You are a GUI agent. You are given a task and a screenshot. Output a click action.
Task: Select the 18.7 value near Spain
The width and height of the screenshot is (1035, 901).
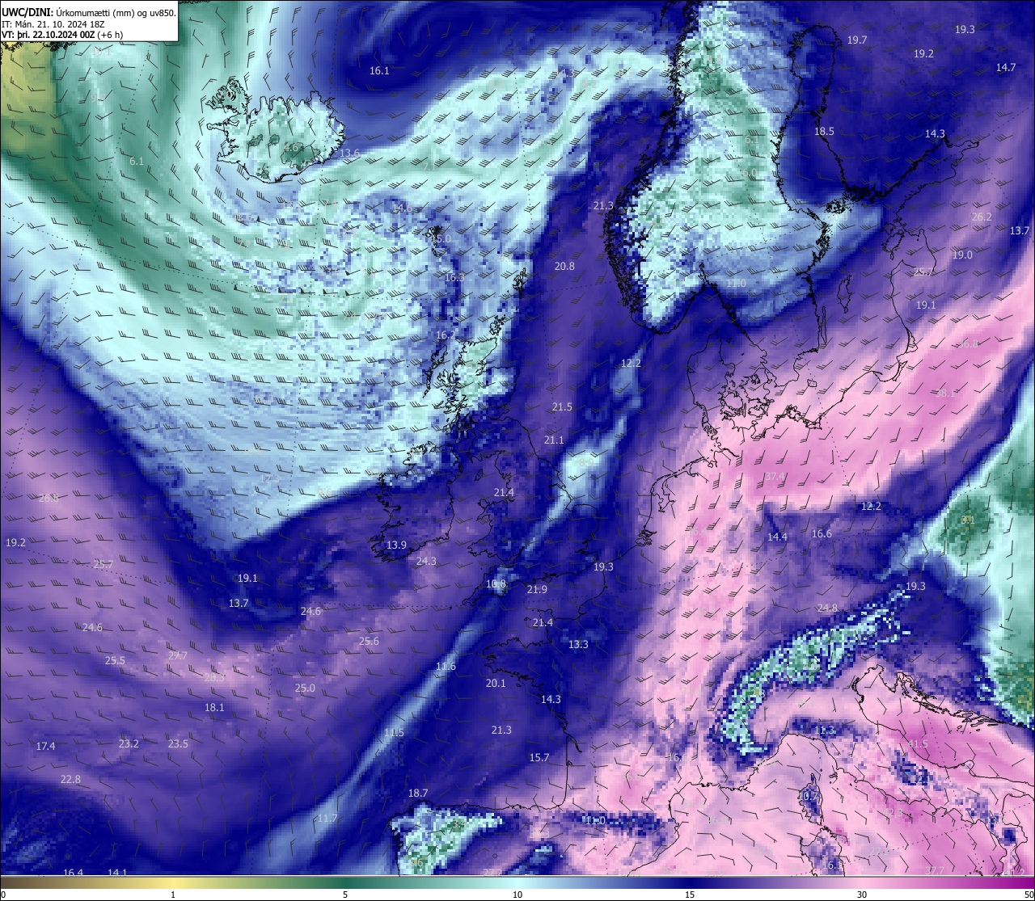click(418, 793)
